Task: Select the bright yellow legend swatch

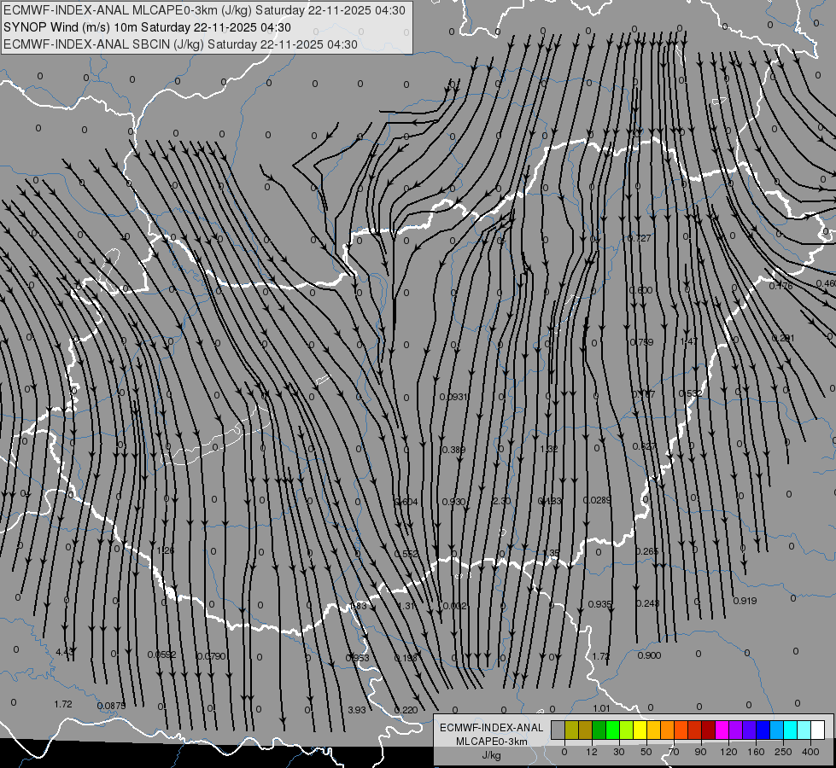Action: pos(640,730)
